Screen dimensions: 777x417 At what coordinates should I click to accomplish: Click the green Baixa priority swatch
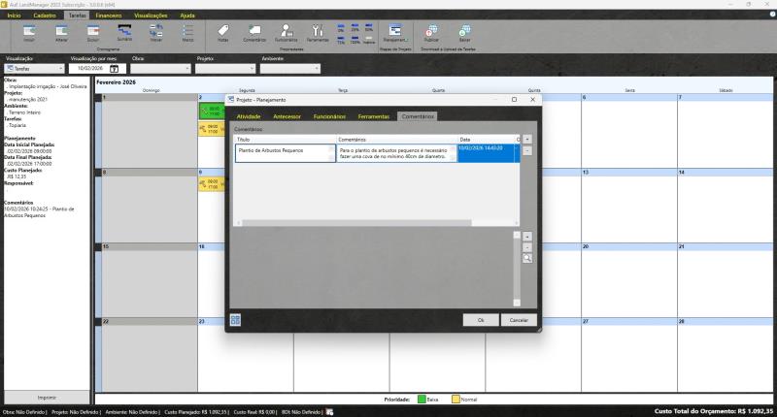(422, 399)
